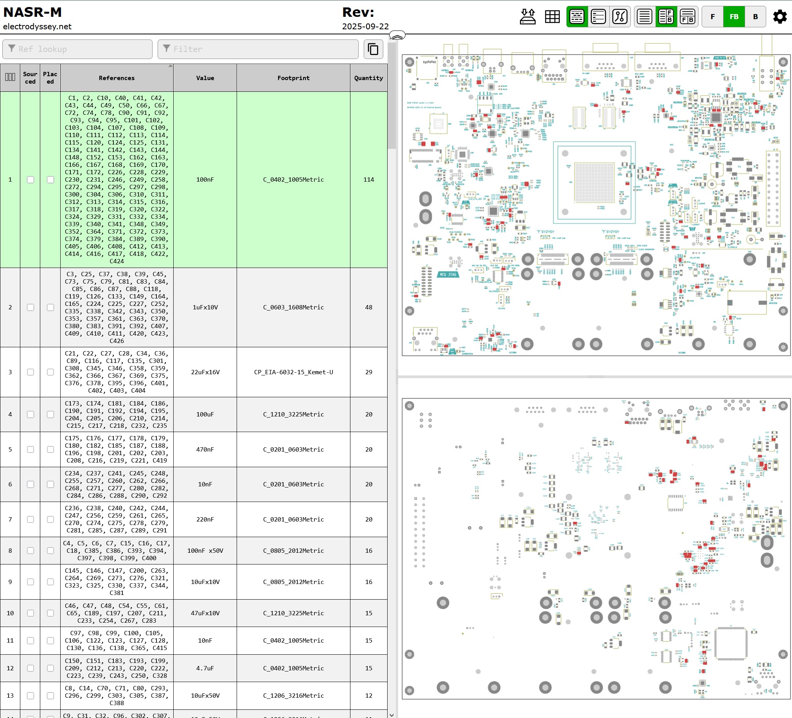Check the Sourced box for 22uFx16V capacitors
This screenshot has height=718, width=792.
(31, 372)
